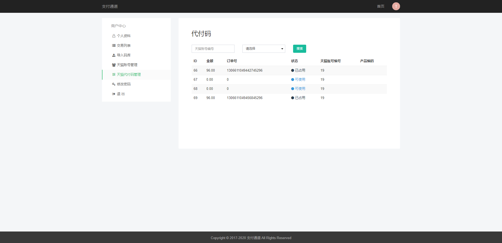Open the 个人资料 menu item
502x243 pixels.
[x=136, y=36]
